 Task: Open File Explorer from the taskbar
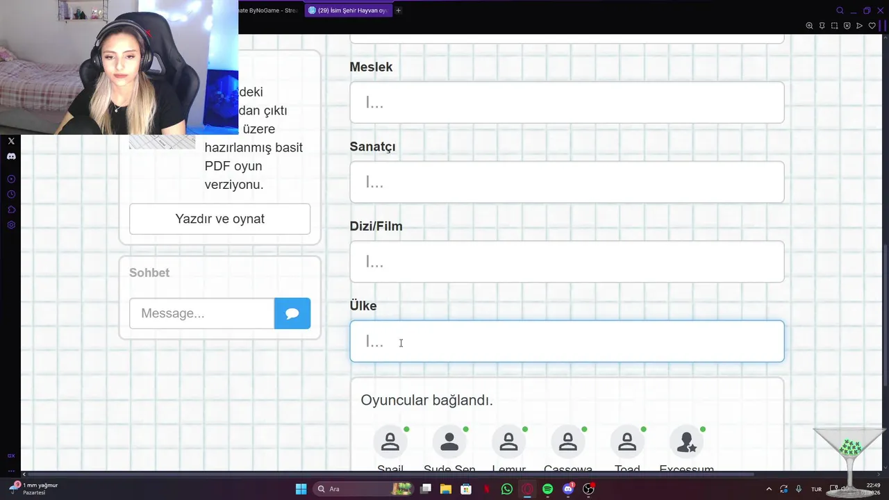[446, 489]
